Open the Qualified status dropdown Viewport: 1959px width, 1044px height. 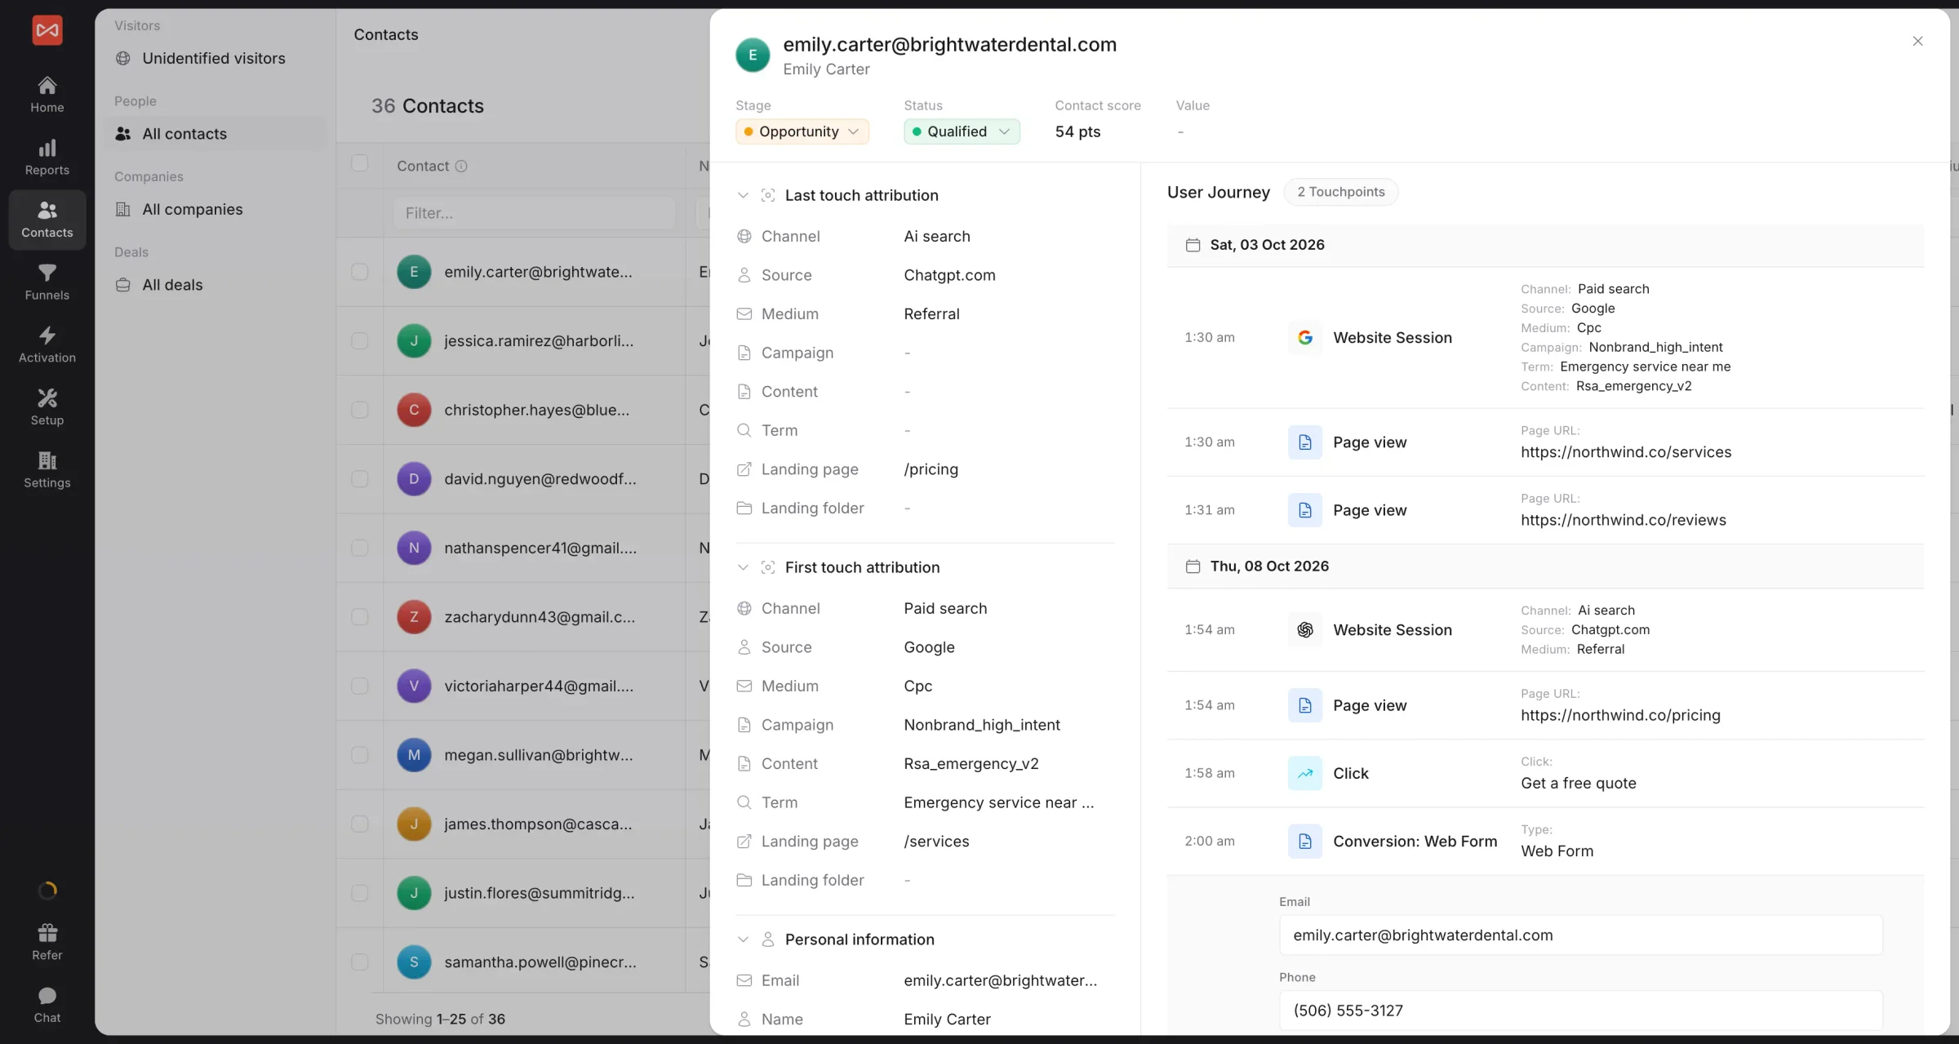[962, 131]
